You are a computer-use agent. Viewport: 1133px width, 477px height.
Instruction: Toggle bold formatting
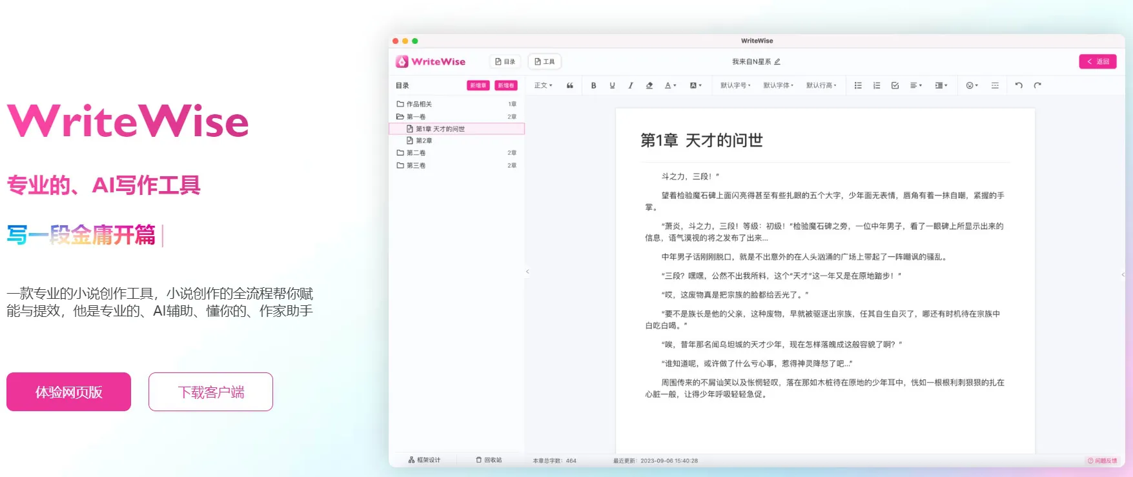tap(593, 85)
